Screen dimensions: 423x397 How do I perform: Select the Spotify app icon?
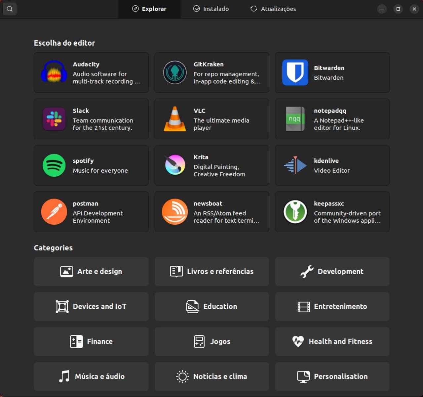54,165
